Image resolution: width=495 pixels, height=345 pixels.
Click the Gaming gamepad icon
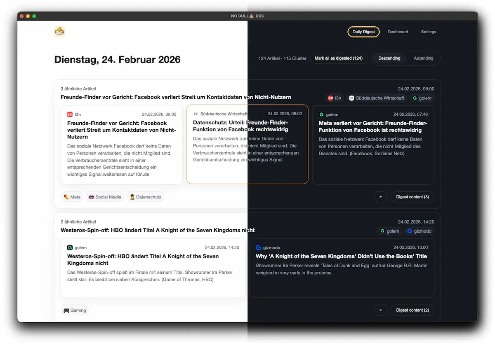click(x=66, y=310)
